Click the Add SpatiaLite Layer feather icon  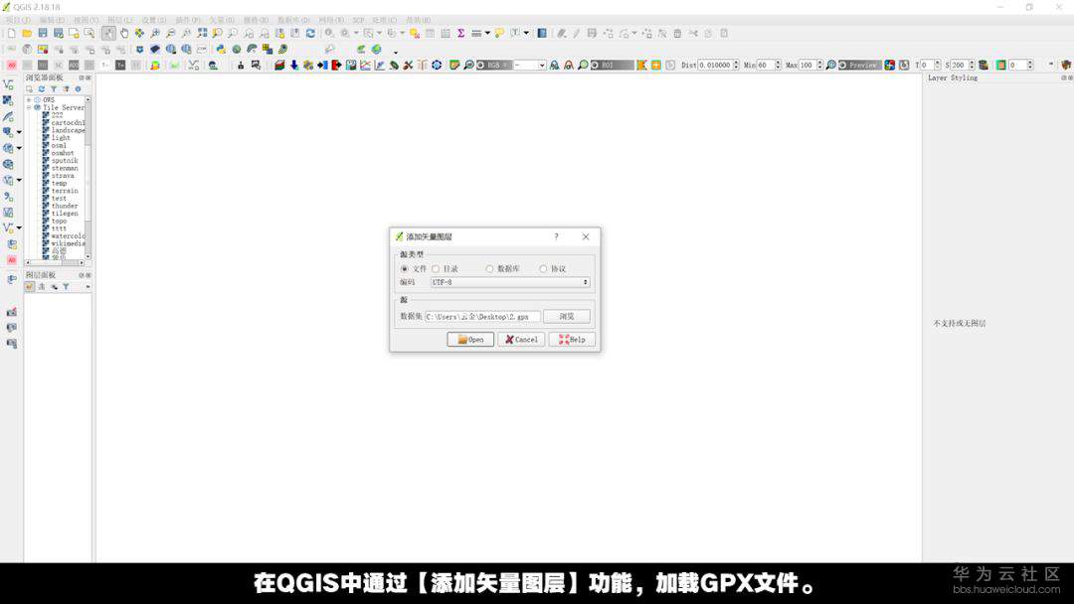(8, 116)
